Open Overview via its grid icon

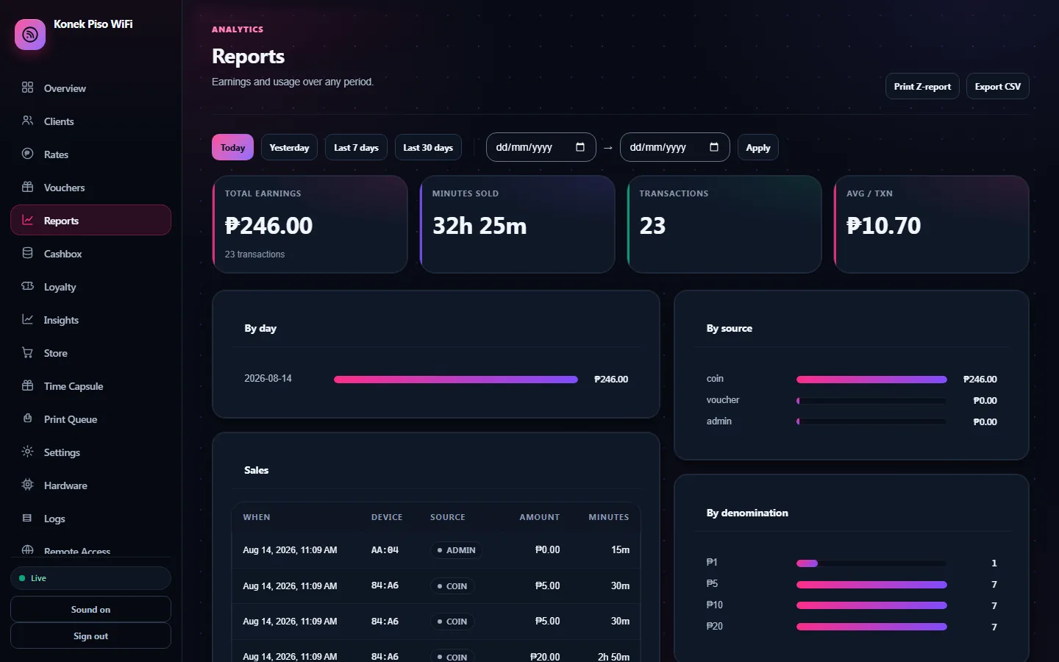click(28, 88)
